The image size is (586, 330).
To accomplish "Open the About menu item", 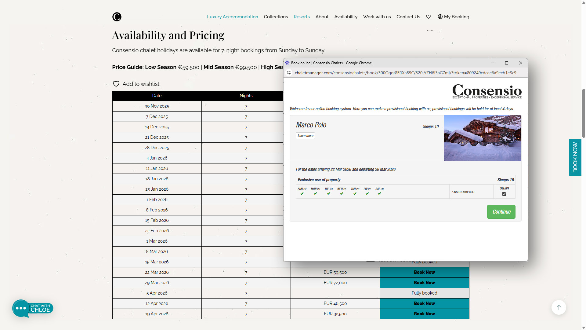I will (x=322, y=17).
